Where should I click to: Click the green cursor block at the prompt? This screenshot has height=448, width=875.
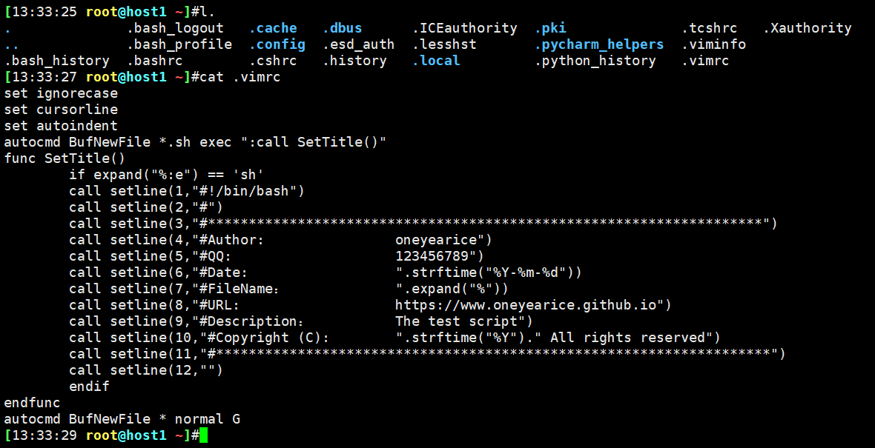[204, 435]
